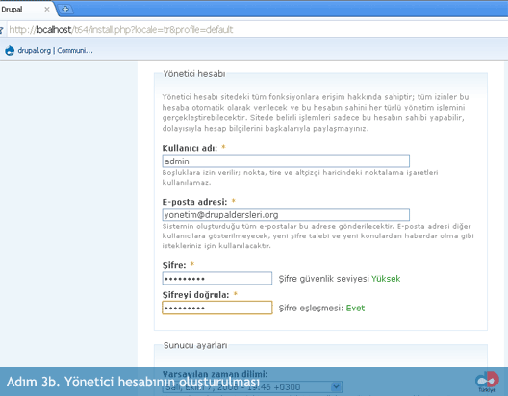The width and height of the screenshot is (508, 396).
Task: Click Drupal Türkiye logo in caption bar
Action: point(487,382)
